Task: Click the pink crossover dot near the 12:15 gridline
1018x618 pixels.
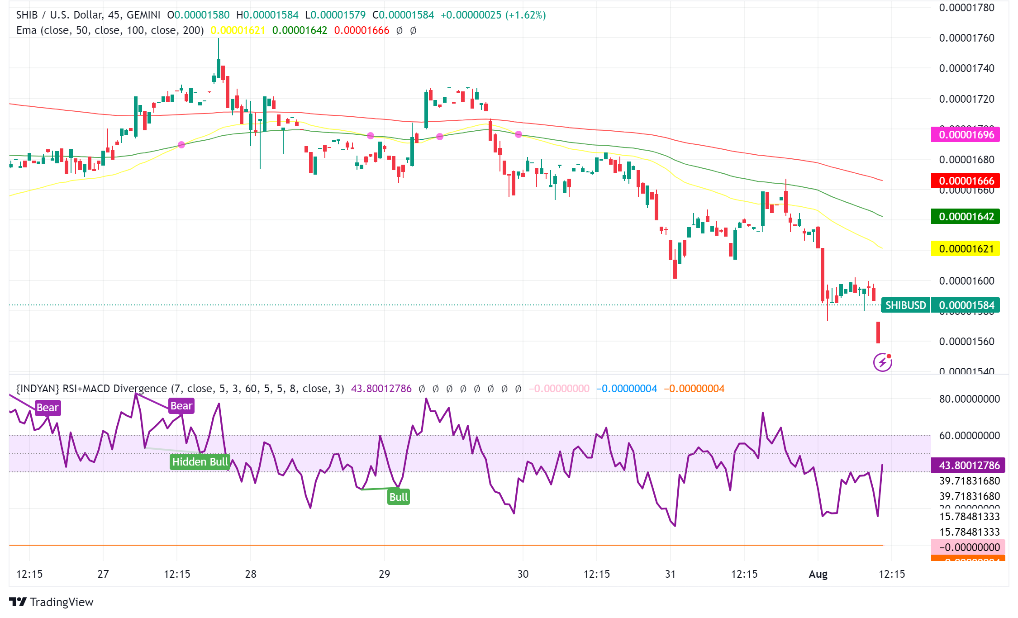Action: point(181,145)
